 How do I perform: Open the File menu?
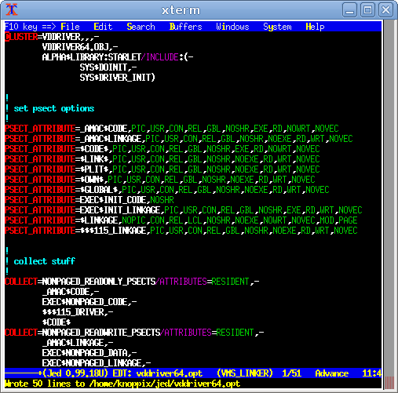[70, 27]
